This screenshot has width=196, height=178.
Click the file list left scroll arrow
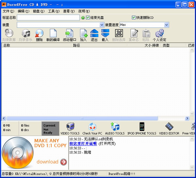pyautogui.click(x=4, y=118)
